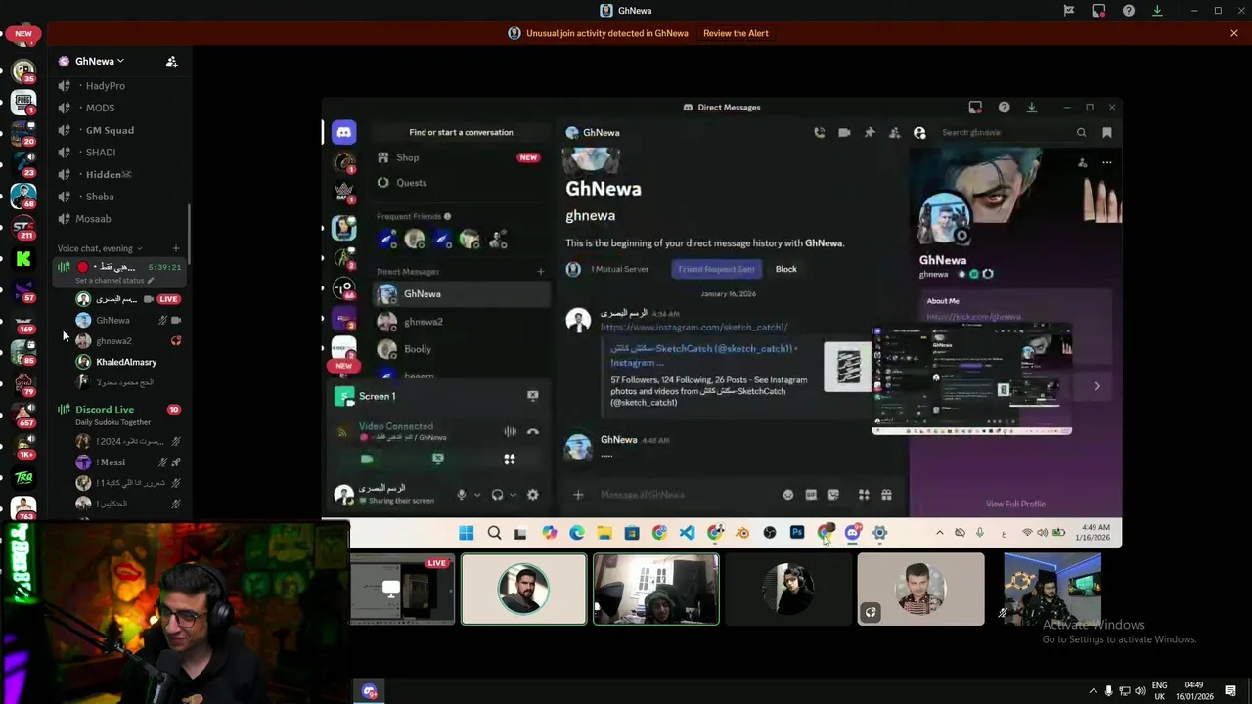Viewport: 1252px width, 704px height.
Task: Click the voice call icon in streamed DM header
Action: [819, 132]
